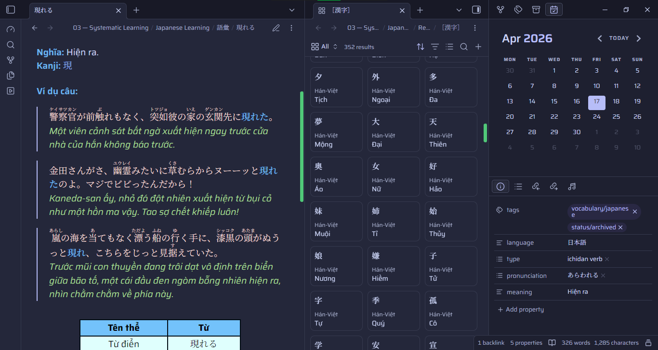Follow the 現 kanji link

67,65
